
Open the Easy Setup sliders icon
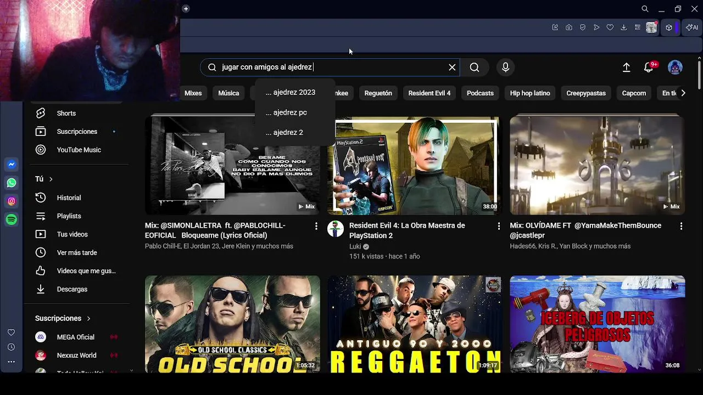(x=638, y=27)
